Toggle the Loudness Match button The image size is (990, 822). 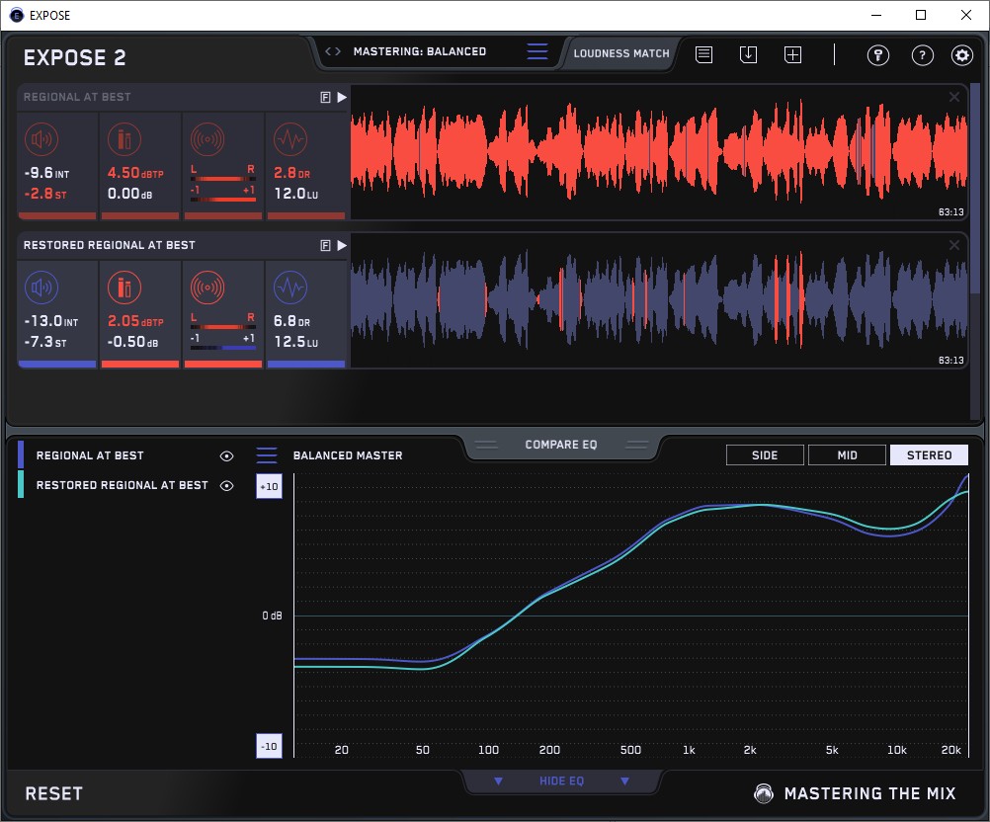point(620,53)
